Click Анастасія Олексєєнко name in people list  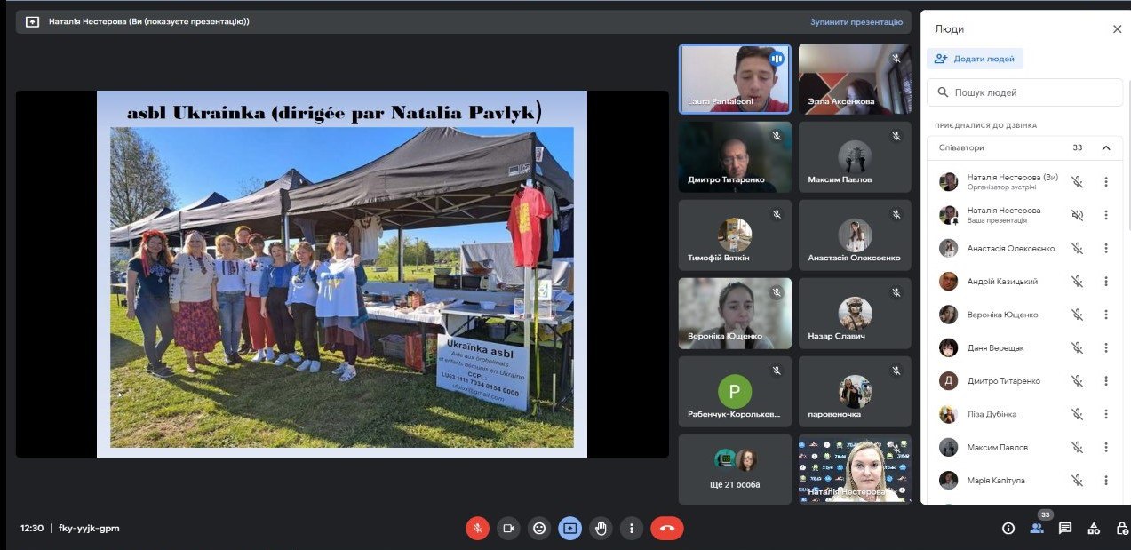click(1011, 249)
